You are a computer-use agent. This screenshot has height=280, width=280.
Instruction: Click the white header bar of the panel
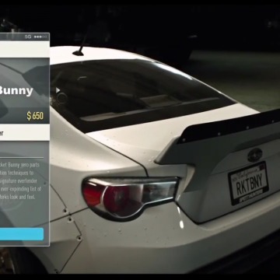[x=25, y=49]
